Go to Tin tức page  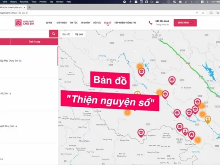tap(74, 23)
